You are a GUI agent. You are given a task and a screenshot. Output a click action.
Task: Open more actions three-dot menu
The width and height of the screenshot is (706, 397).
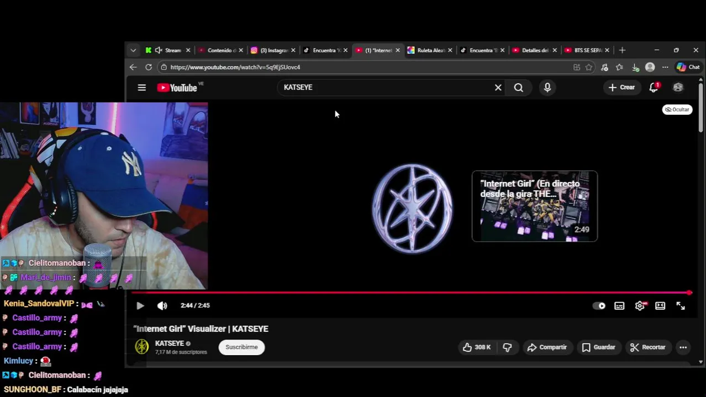[683, 347]
